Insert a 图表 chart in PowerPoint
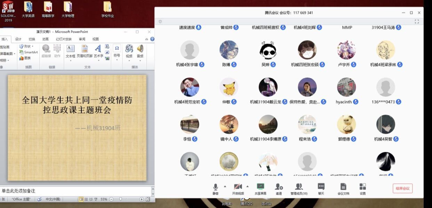The image size is (432, 208). pyautogui.click(x=25, y=58)
